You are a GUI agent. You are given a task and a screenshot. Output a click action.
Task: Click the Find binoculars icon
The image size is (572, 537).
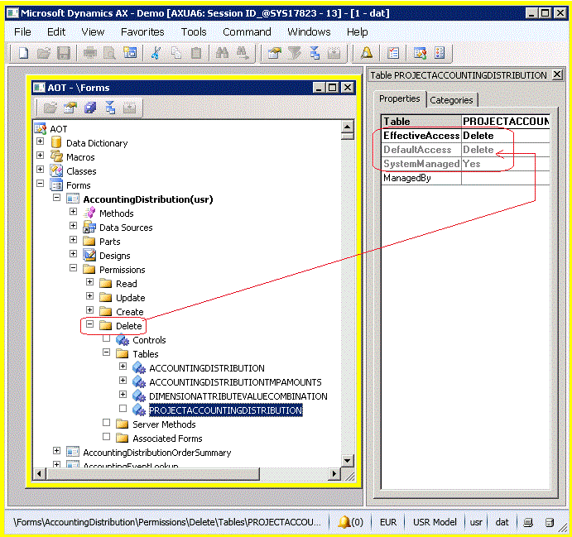point(222,53)
